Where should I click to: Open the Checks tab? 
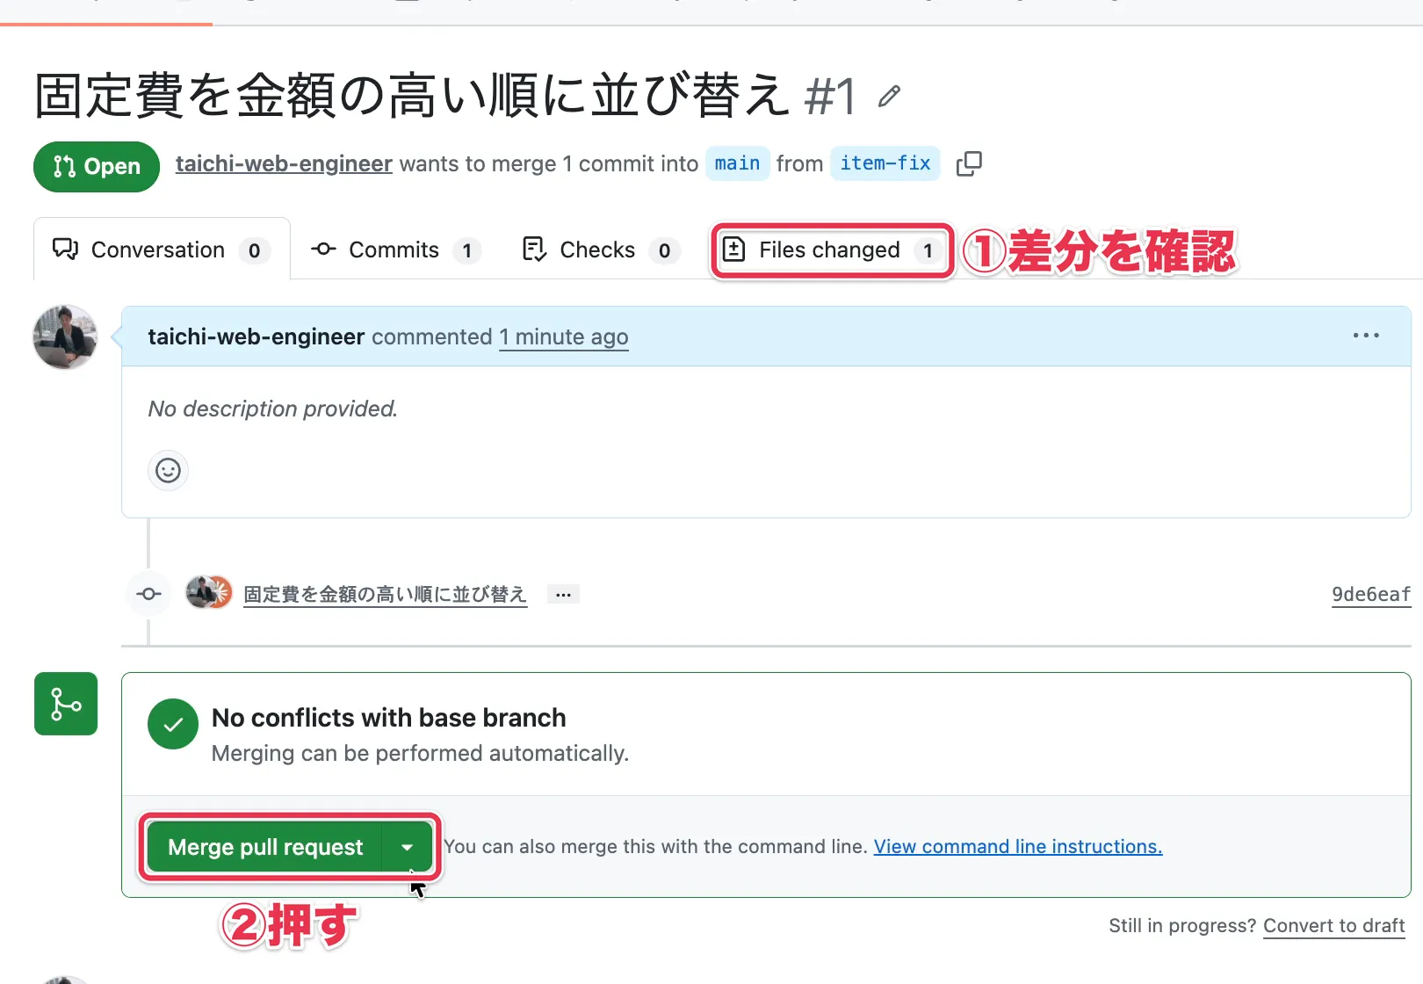pos(600,250)
